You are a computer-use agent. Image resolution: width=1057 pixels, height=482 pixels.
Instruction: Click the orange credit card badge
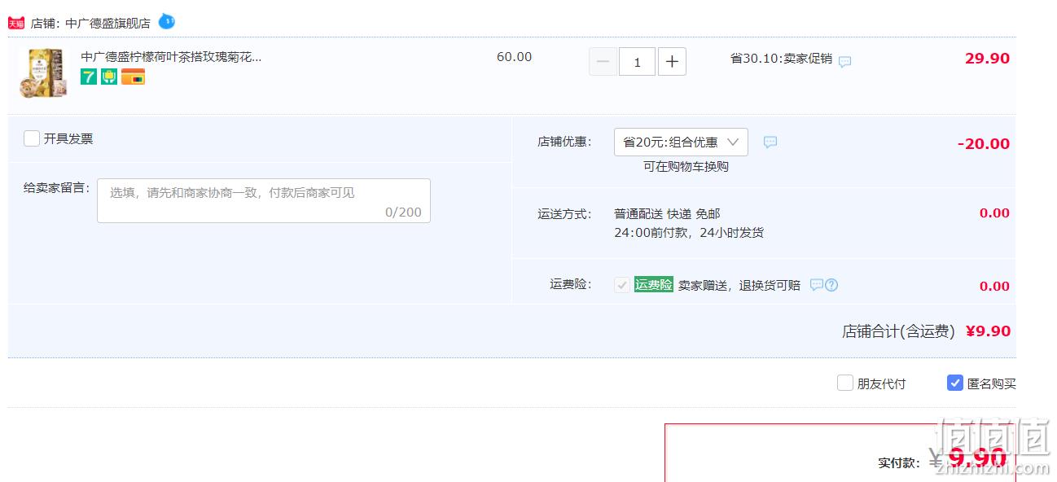(x=133, y=77)
